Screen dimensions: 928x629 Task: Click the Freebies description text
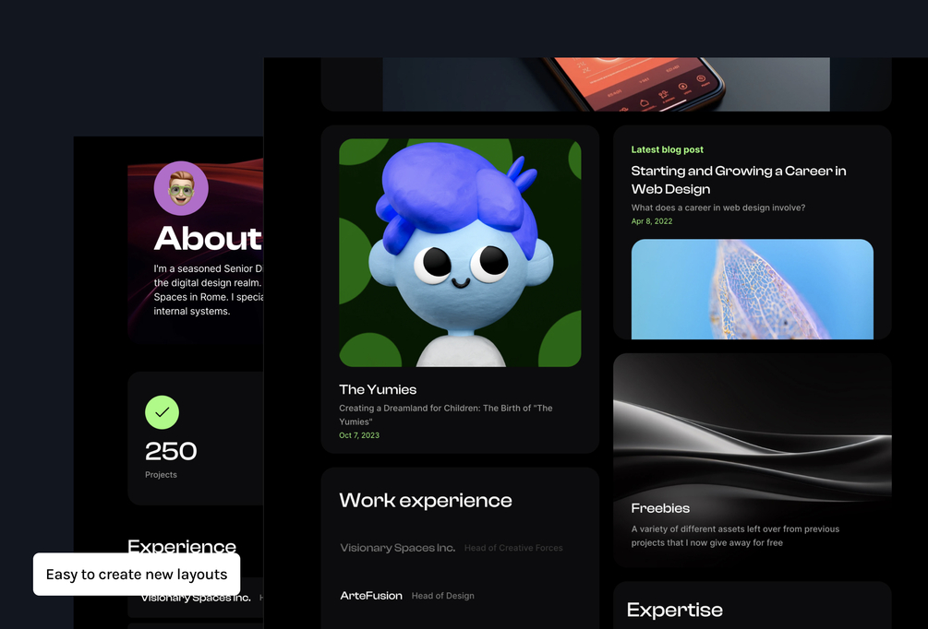coord(735,536)
